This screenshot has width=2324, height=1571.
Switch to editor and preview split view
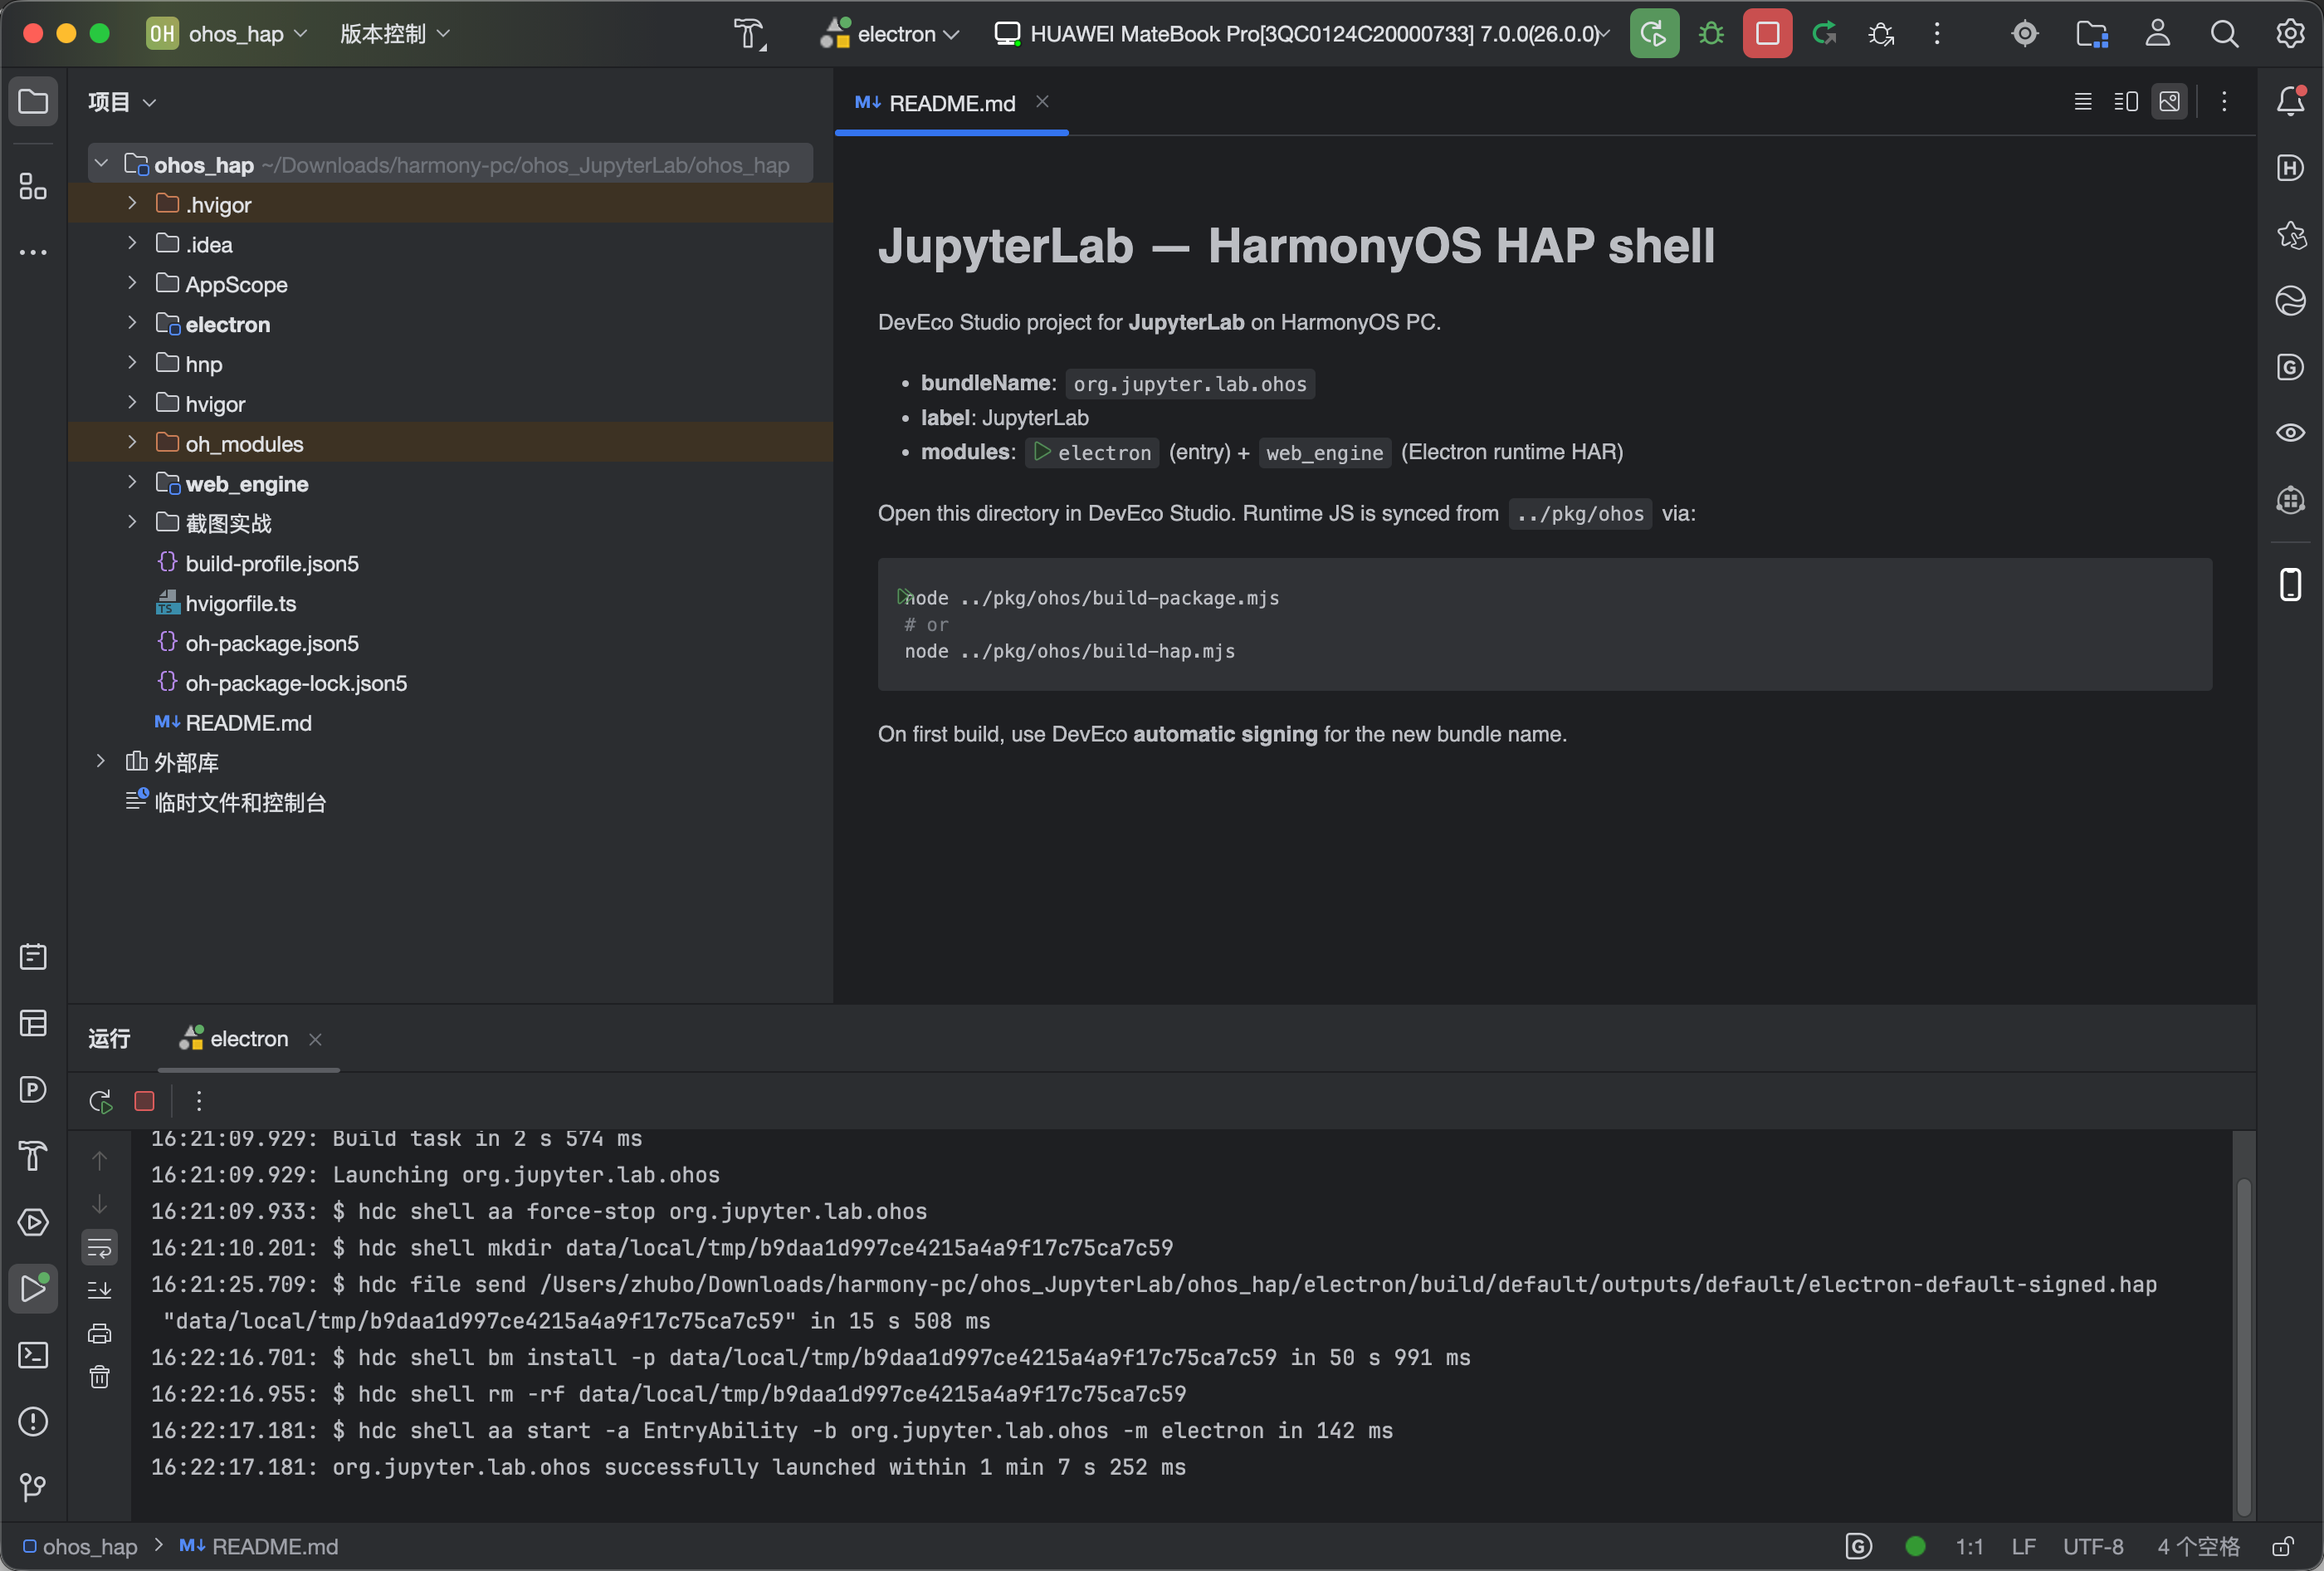tap(2126, 101)
